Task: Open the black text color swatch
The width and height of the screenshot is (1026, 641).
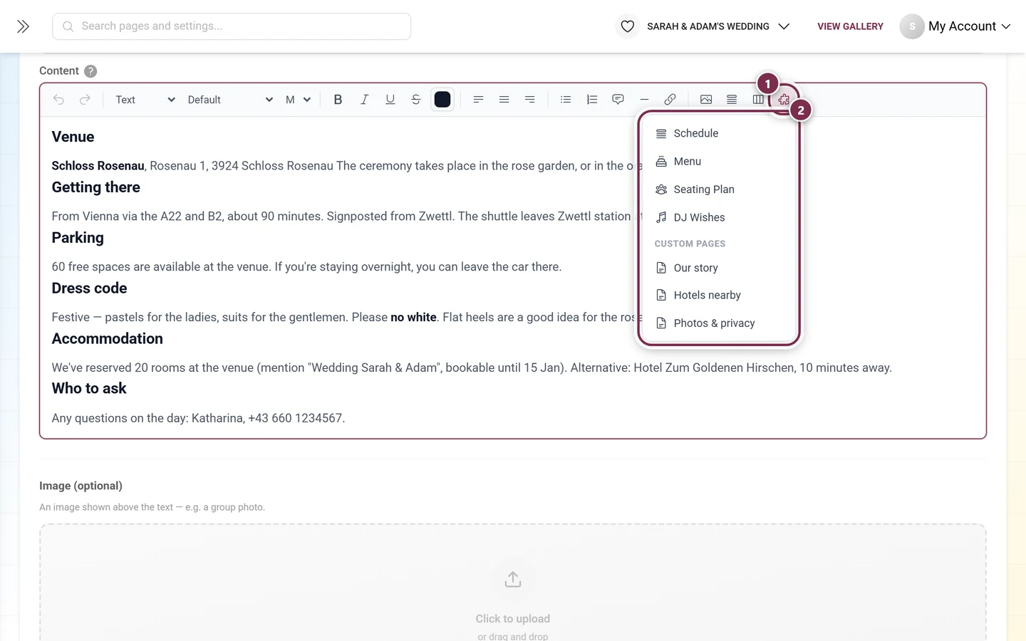Action: [442, 100]
